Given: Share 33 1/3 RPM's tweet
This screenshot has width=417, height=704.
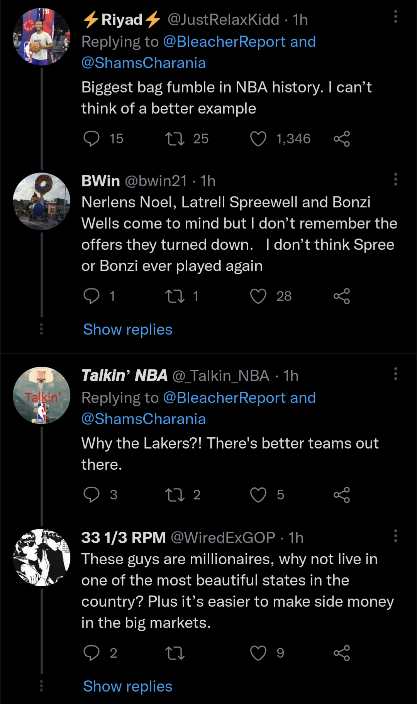Looking at the screenshot, I should click(x=342, y=653).
